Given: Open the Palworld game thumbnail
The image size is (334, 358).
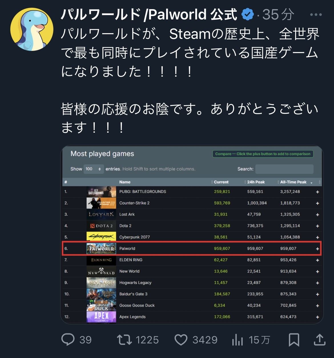Looking at the screenshot, I should pyautogui.click(x=101, y=248).
